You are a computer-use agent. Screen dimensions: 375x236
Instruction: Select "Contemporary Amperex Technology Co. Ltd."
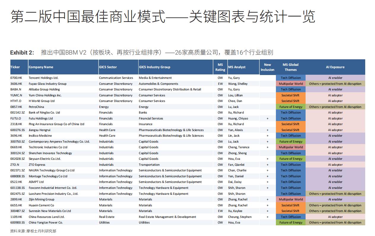(59, 141)
